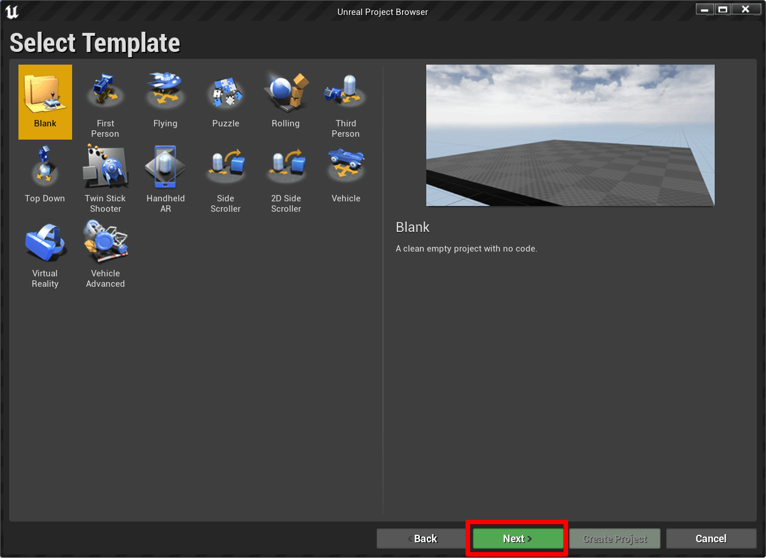
Task: Click the Unreal Engine logo
Action: click(x=12, y=11)
